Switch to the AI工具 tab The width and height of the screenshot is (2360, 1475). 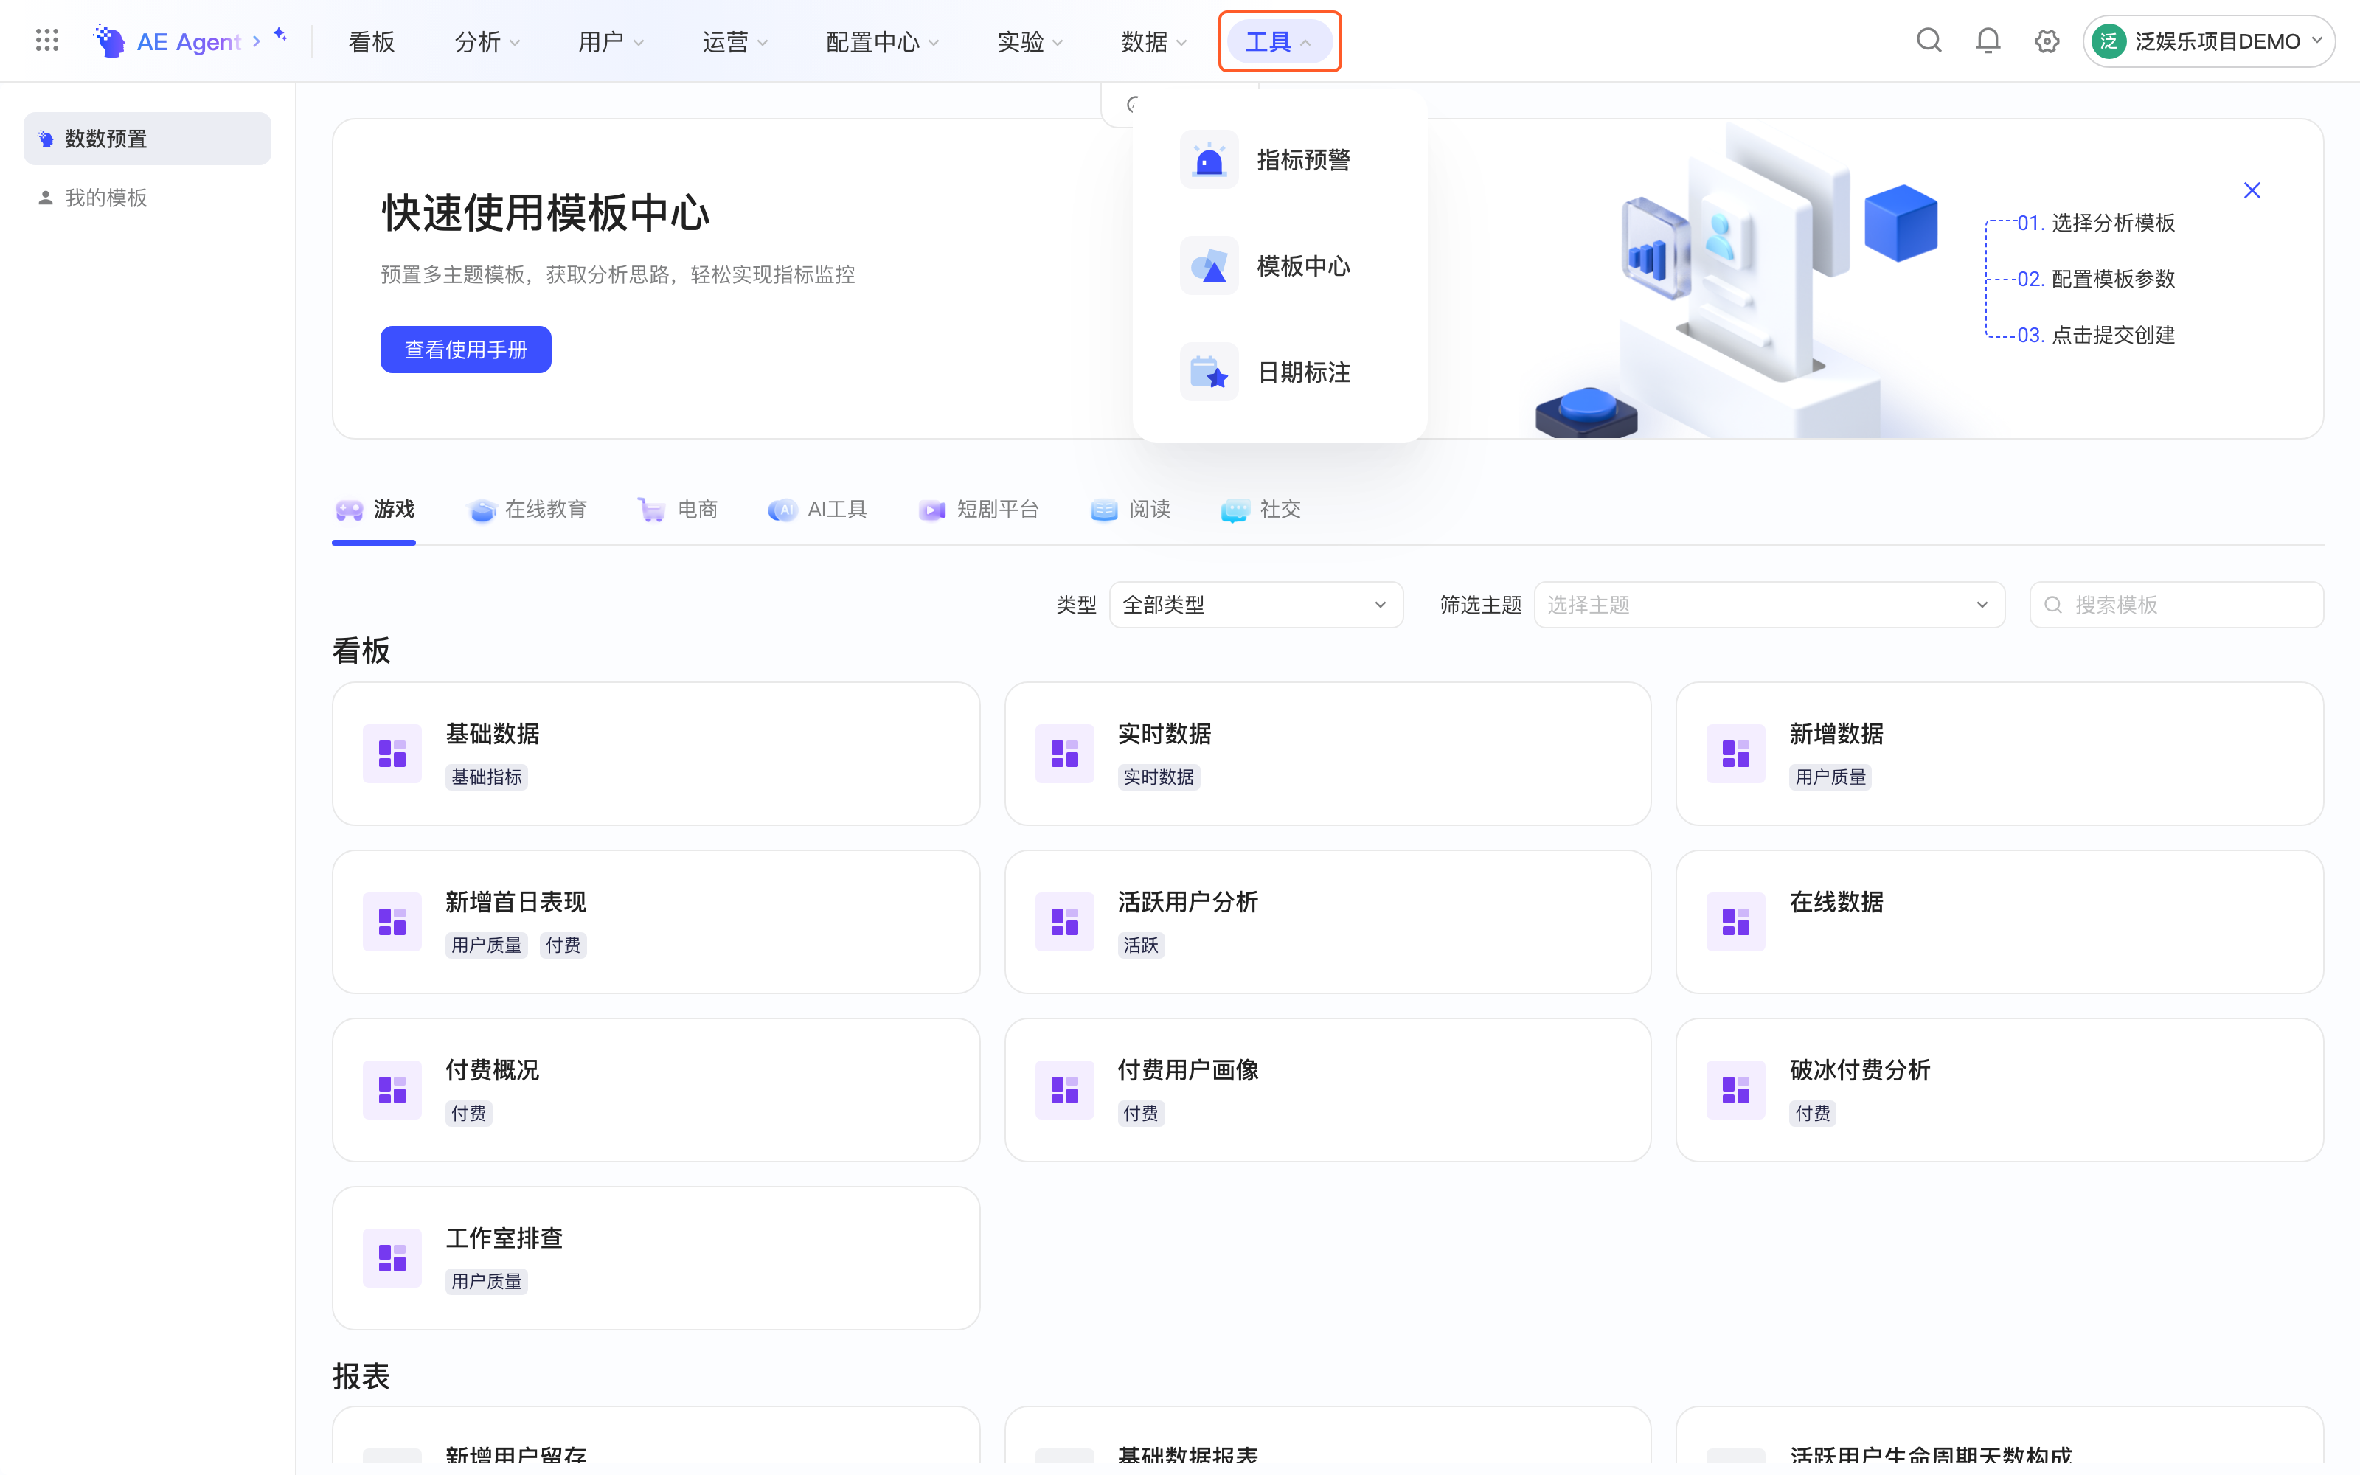pos(817,509)
